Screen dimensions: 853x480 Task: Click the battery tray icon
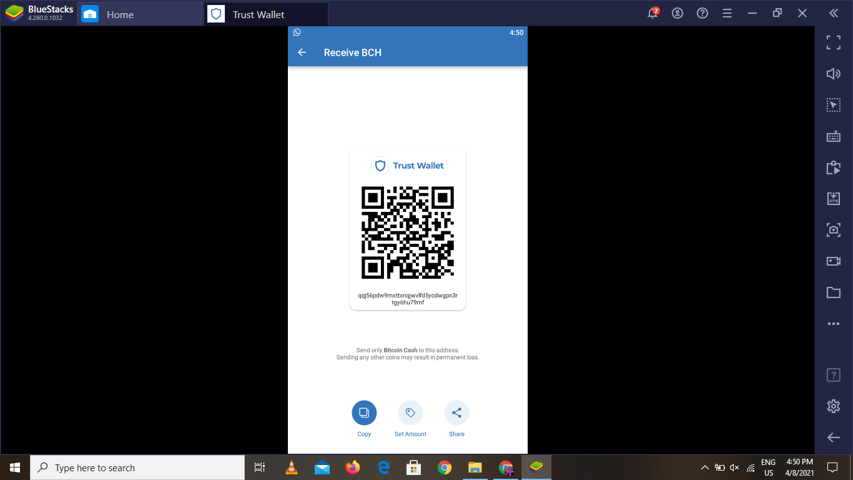(x=719, y=467)
